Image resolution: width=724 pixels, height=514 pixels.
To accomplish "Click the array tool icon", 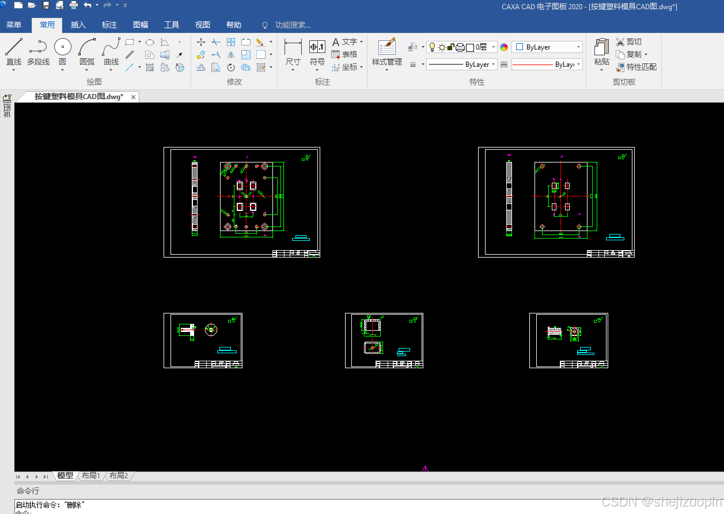I will (x=230, y=42).
